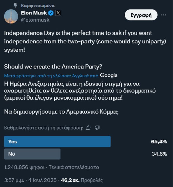Screen dimensions: 173x187
Task: Click the X affiliation badge beside the name
Action: (58, 13)
